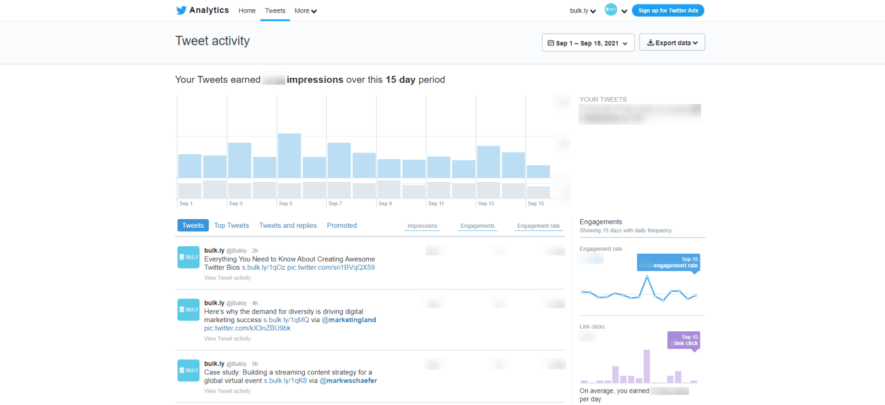Click the Twitter bird logo
Image resolution: width=885 pixels, height=405 pixels.
coord(181,10)
